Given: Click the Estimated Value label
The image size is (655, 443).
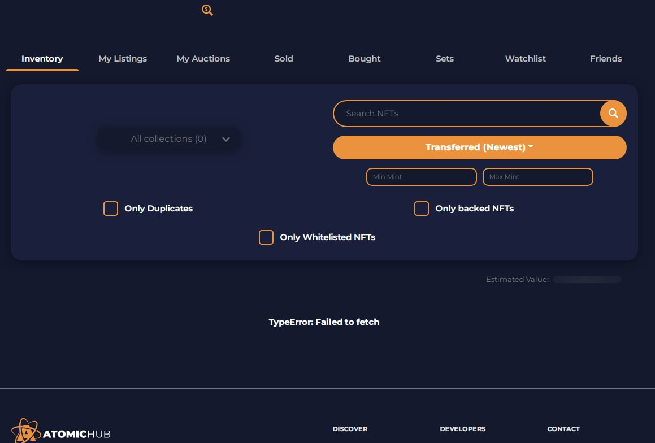Looking at the screenshot, I should pos(517,279).
